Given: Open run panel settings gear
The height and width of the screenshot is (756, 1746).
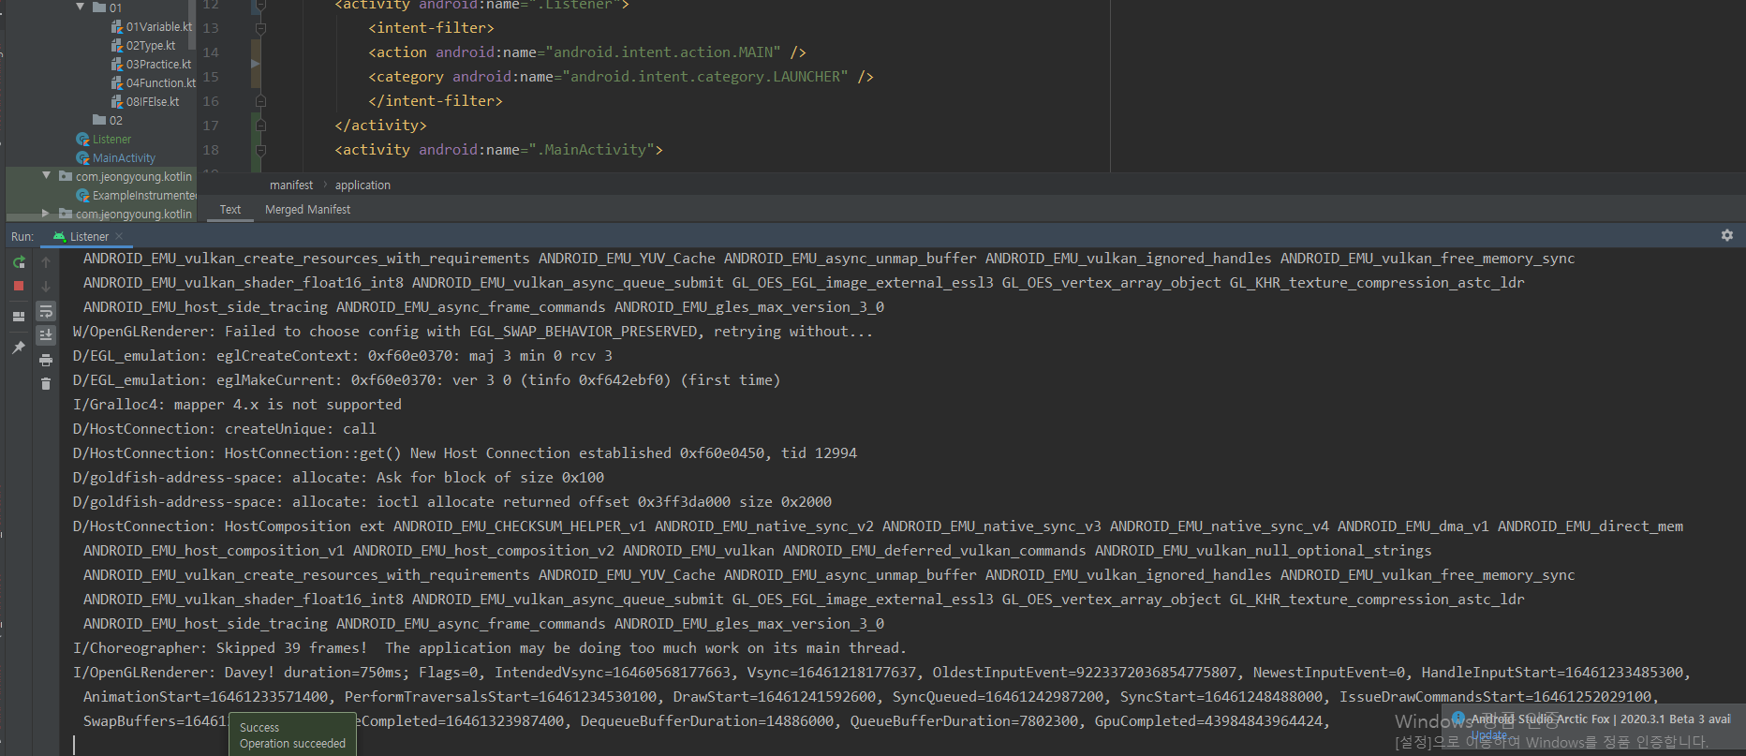Looking at the screenshot, I should (x=1727, y=235).
